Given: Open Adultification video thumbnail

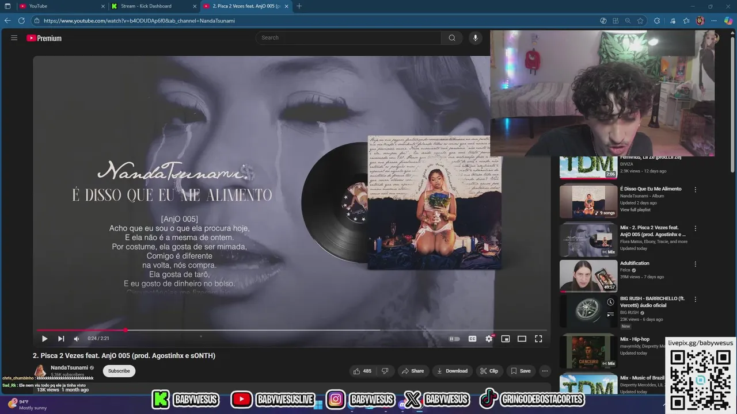Looking at the screenshot, I should [x=588, y=276].
